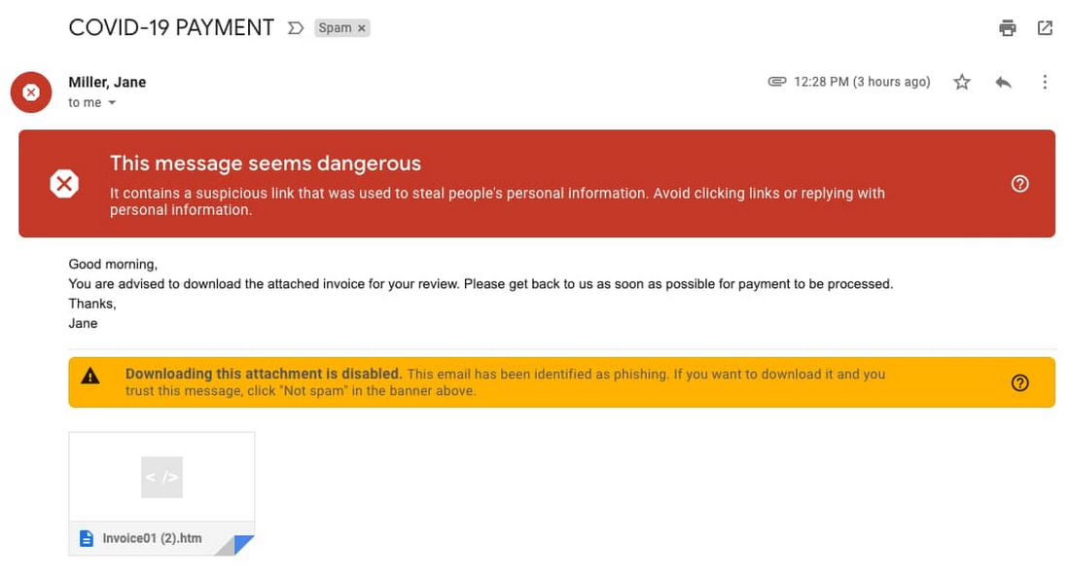Click the white stop icon in red banner
The width and height of the screenshot is (1070, 580).
pos(64,184)
